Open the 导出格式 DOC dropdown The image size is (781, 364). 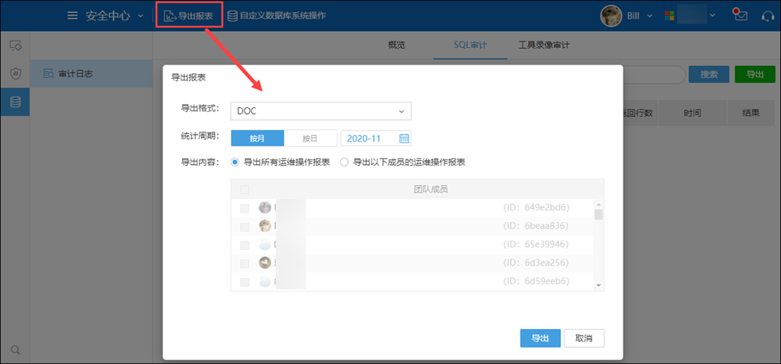(321, 111)
